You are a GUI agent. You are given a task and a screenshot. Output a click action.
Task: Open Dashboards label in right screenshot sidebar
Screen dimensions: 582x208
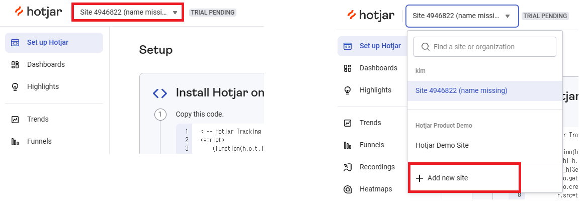[378, 68]
